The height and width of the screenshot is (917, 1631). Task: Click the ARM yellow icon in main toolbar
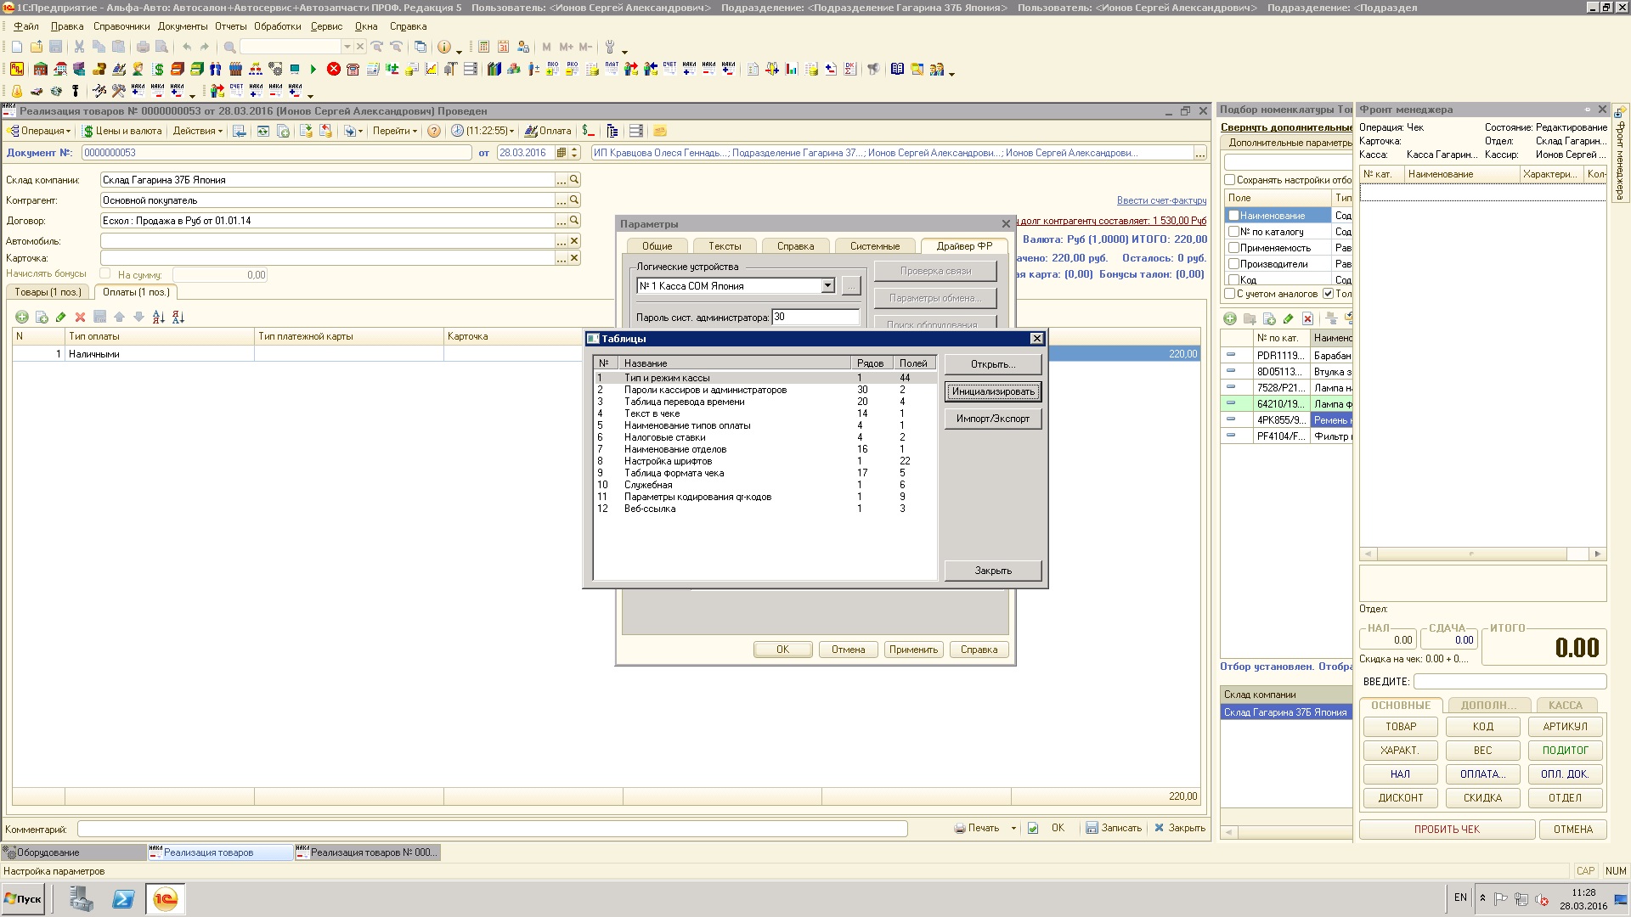point(17,70)
